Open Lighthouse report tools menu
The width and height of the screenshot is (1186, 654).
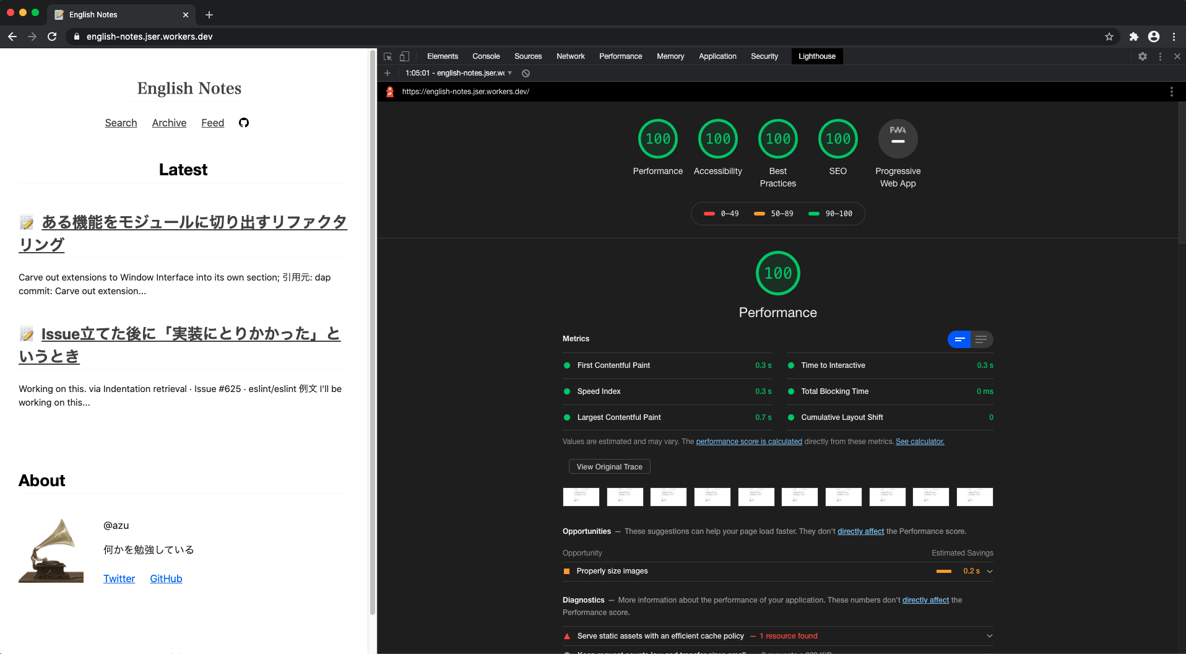tap(1172, 92)
